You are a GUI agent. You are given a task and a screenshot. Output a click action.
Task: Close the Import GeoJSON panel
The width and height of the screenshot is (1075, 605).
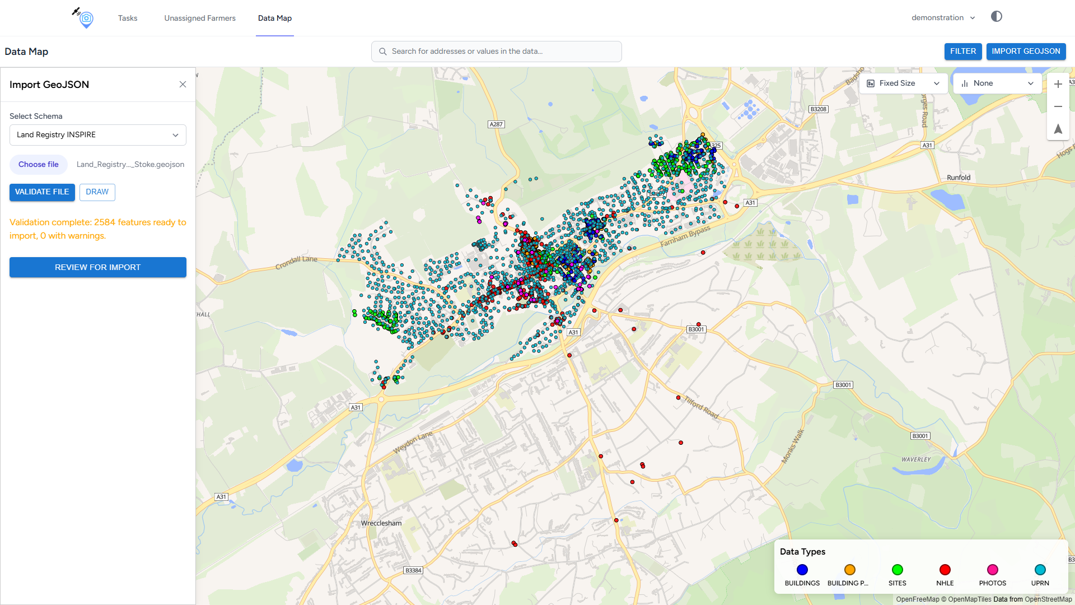click(x=183, y=85)
